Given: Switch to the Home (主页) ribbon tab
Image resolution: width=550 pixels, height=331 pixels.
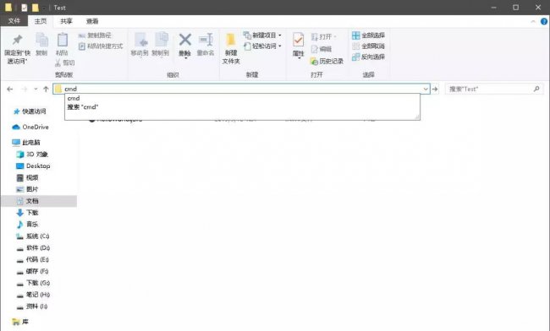Looking at the screenshot, I should (41, 21).
